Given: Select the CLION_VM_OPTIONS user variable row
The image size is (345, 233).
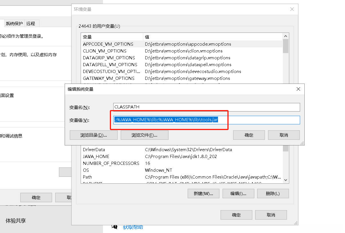Looking at the screenshot, I should pos(182,51).
